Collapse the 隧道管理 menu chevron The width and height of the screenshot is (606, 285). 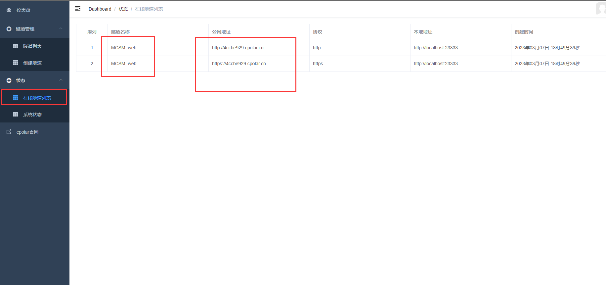click(x=61, y=29)
